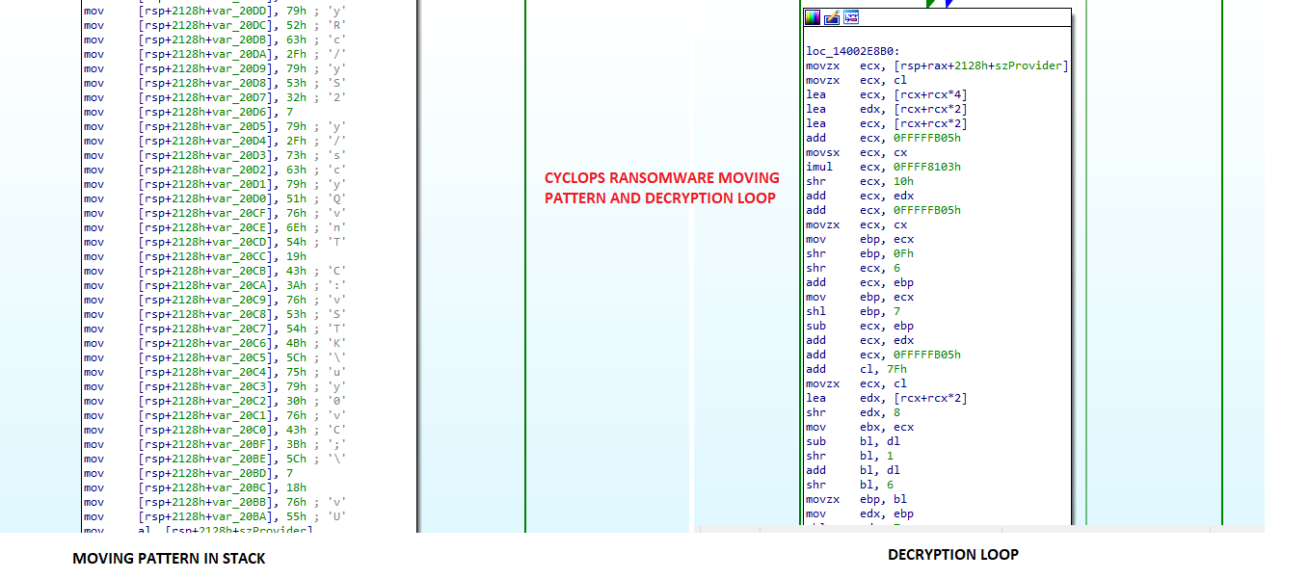Select the 'lea ecx, [rcx+rcx*4]' line
The width and height of the screenshot is (1309, 579).
887,94
